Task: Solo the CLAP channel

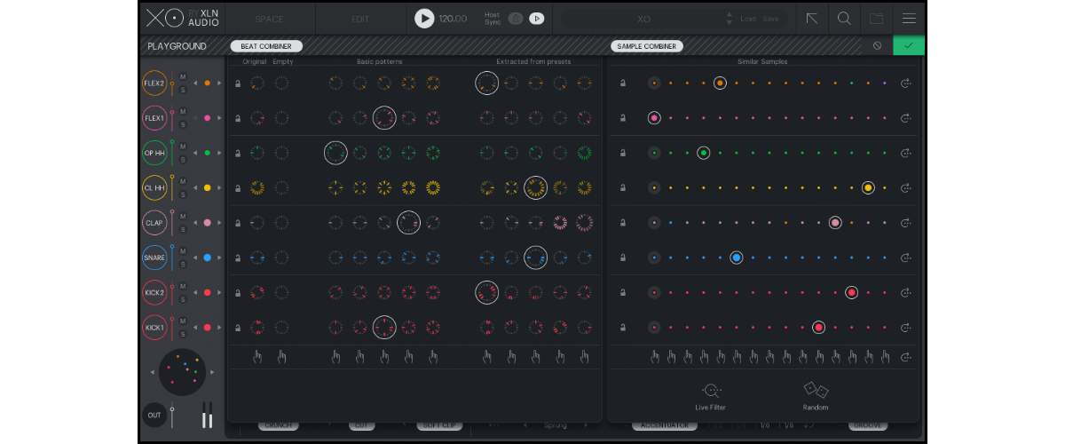Action: click(x=183, y=229)
